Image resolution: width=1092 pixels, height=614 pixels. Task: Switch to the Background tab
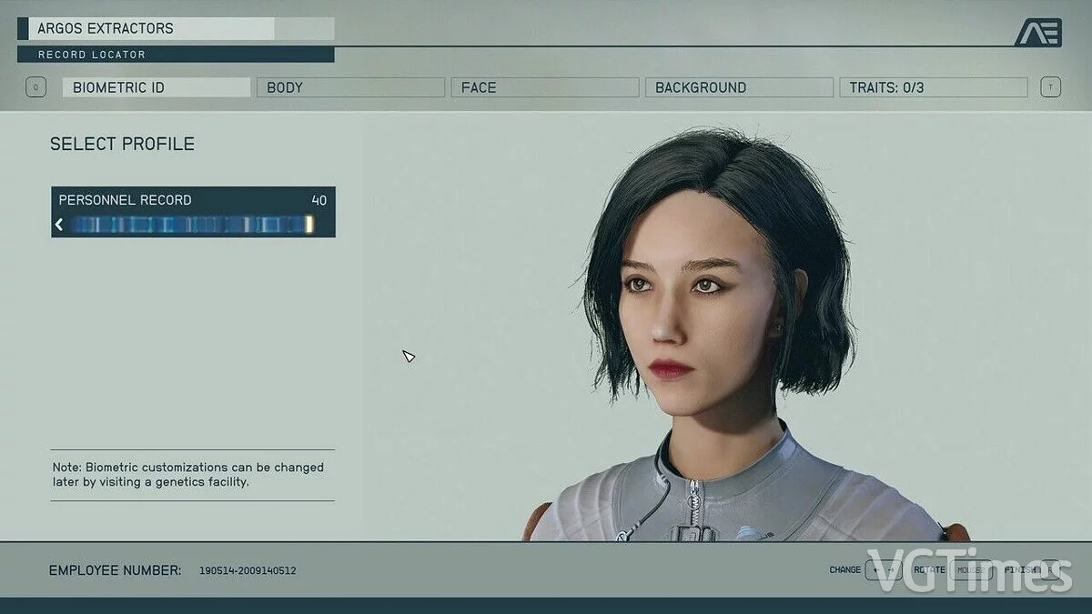[738, 87]
